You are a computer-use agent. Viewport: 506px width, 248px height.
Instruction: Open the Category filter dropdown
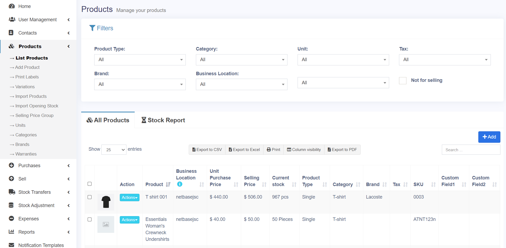[x=241, y=60]
